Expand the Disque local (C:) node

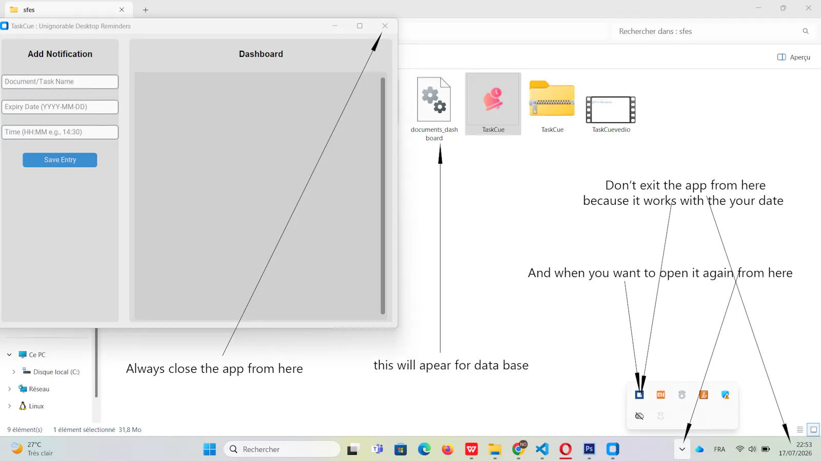click(14, 372)
